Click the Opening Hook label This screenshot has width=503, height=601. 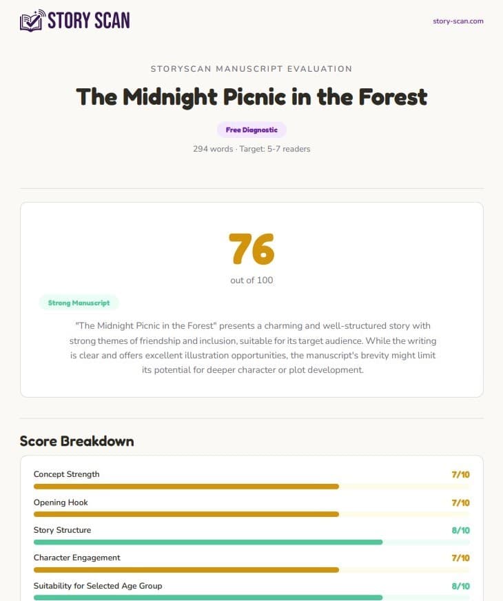61,502
